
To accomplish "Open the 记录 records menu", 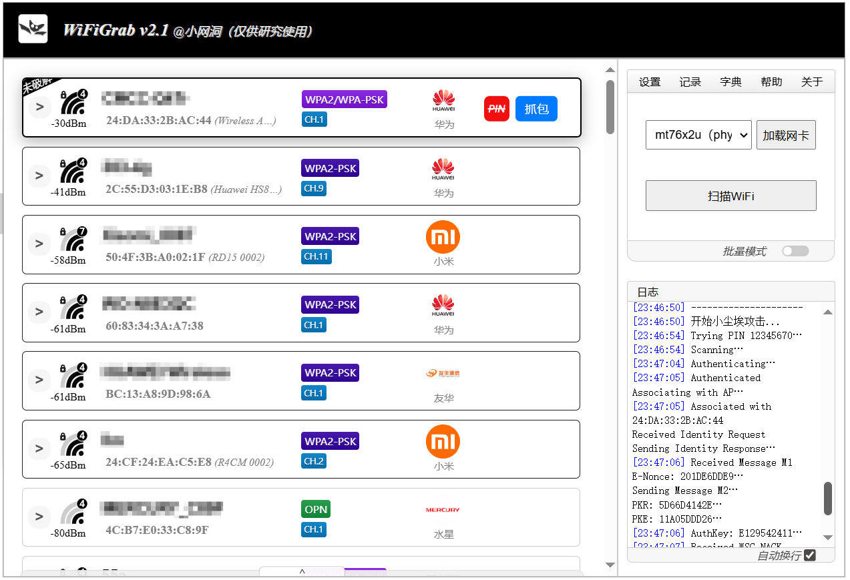I will point(690,82).
